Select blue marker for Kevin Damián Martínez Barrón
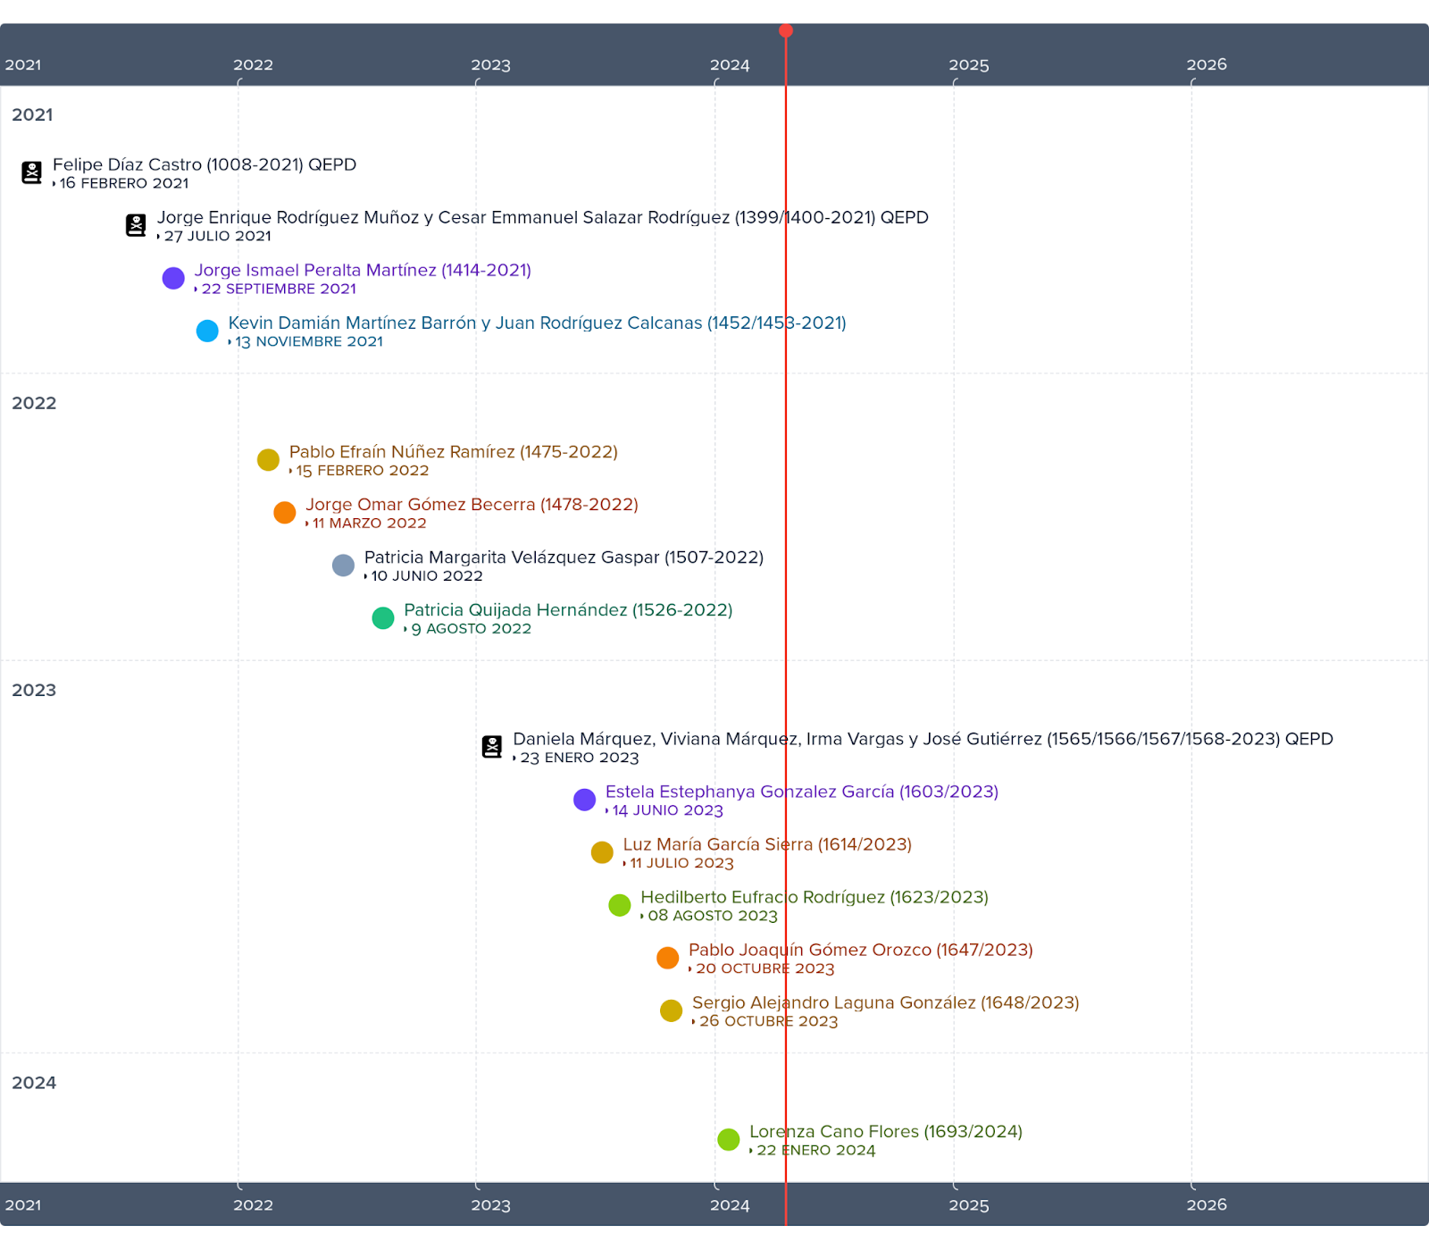 coord(207,331)
